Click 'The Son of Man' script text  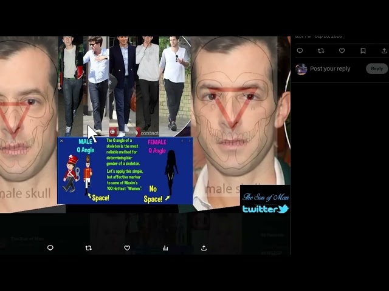tap(266, 197)
